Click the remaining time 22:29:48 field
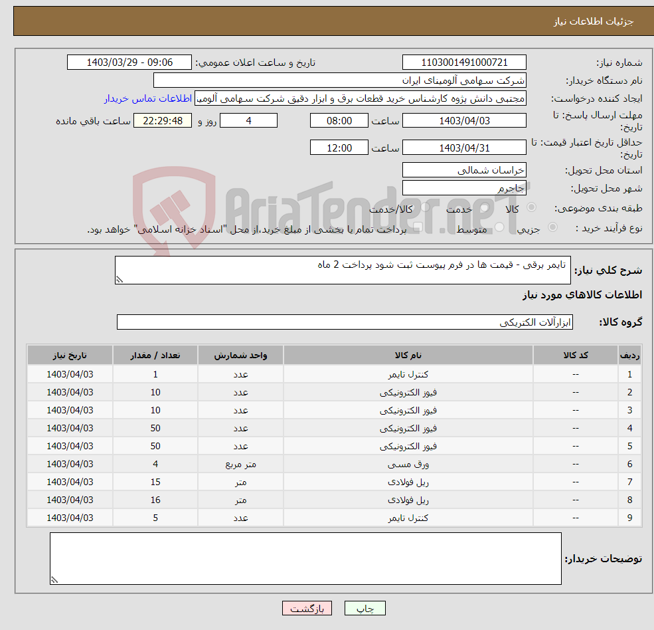This screenshot has width=654, height=630. [163, 121]
